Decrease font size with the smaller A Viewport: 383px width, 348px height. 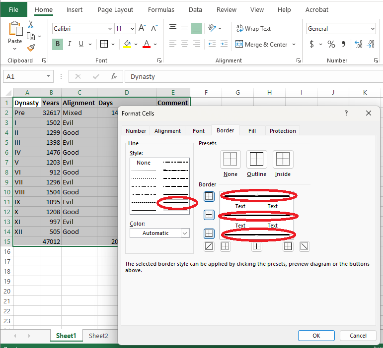click(154, 28)
